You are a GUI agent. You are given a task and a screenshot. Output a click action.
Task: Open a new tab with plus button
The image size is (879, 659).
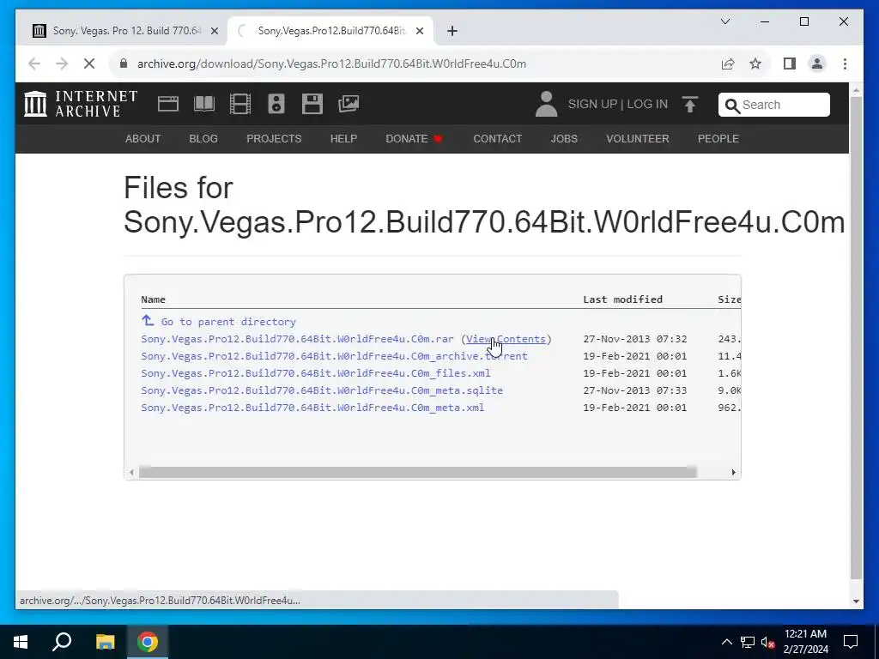pyautogui.click(x=452, y=31)
